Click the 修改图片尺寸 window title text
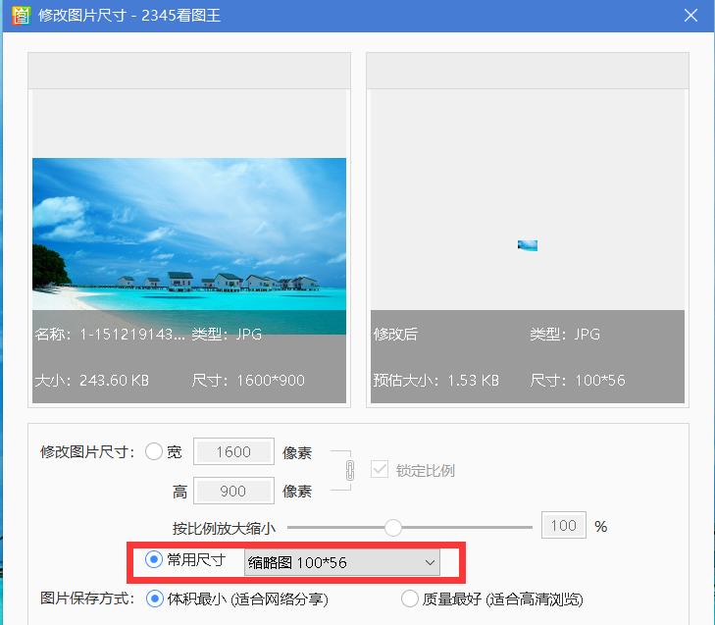Screen dimensions: 715x625 [112, 16]
